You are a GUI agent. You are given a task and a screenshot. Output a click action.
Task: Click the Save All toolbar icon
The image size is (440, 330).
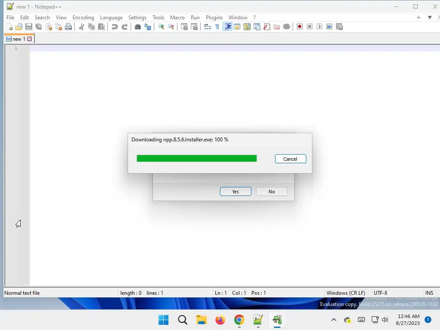click(x=39, y=27)
